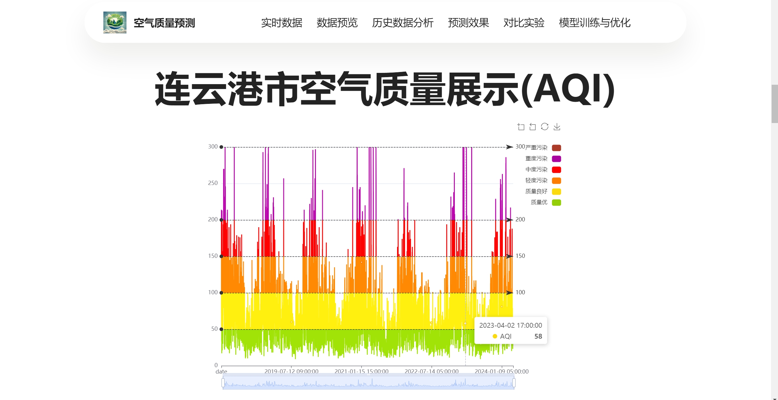Viewport: 778px width, 400px height.
Task: Click the 重度污染 purple legend swatch
Action: coord(556,159)
